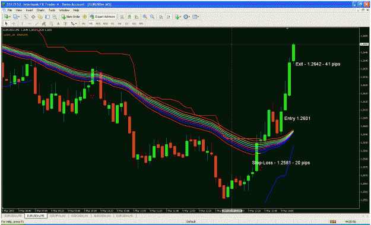This screenshot has height=225, width=371.
Task: Select the trendline drawing tool
Action: click(37, 24)
